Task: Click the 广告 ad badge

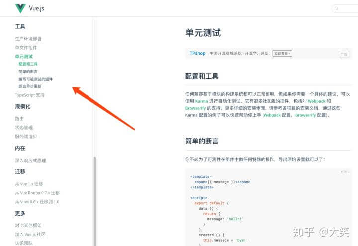Action: pyautogui.click(x=344, y=54)
